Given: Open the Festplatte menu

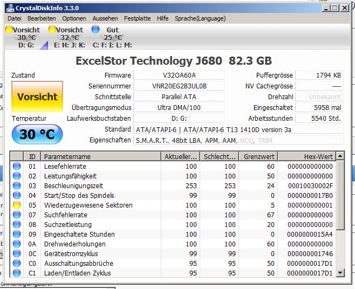Looking at the screenshot, I should (x=137, y=18).
